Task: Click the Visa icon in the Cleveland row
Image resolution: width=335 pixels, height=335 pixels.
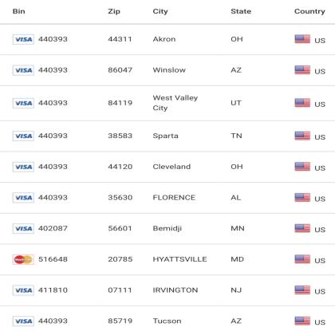Action: (23, 167)
